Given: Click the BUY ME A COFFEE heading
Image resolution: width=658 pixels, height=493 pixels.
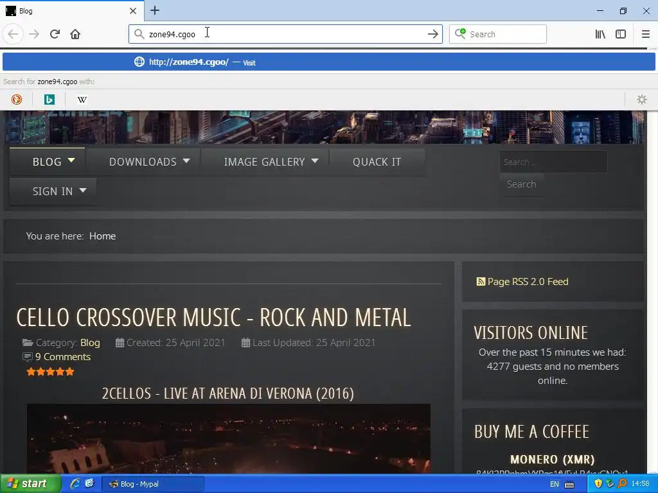Looking at the screenshot, I should pos(531,431).
